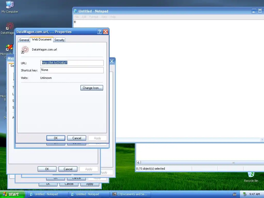Close the dialog behind the Properties window
This screenshot has width=264, height=198.
[112, 61]
